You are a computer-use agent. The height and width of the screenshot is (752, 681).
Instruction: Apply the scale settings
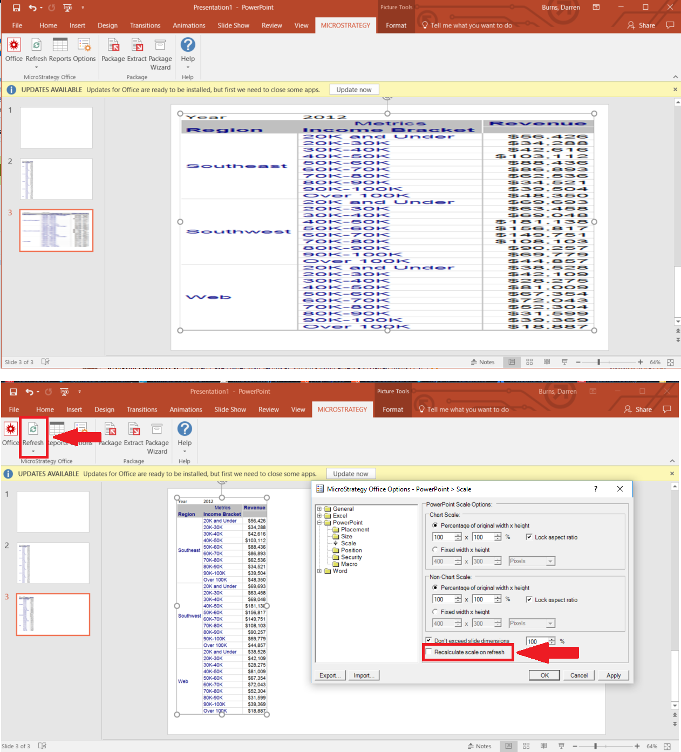point(613,675)
